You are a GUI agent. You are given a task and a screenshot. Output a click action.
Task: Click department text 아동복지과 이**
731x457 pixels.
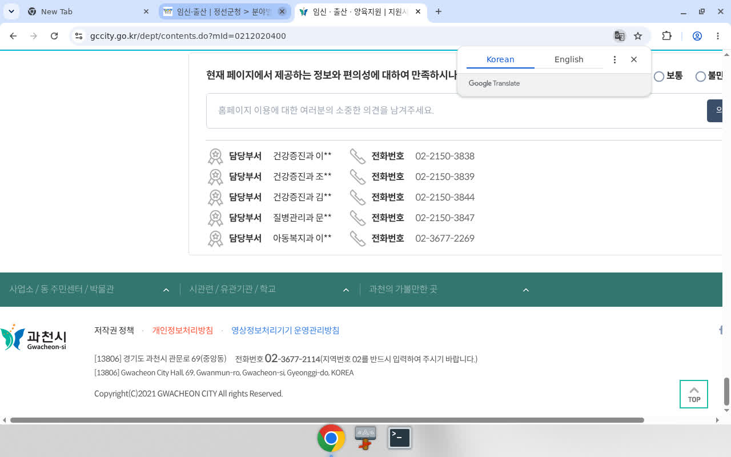coord(302,238)
